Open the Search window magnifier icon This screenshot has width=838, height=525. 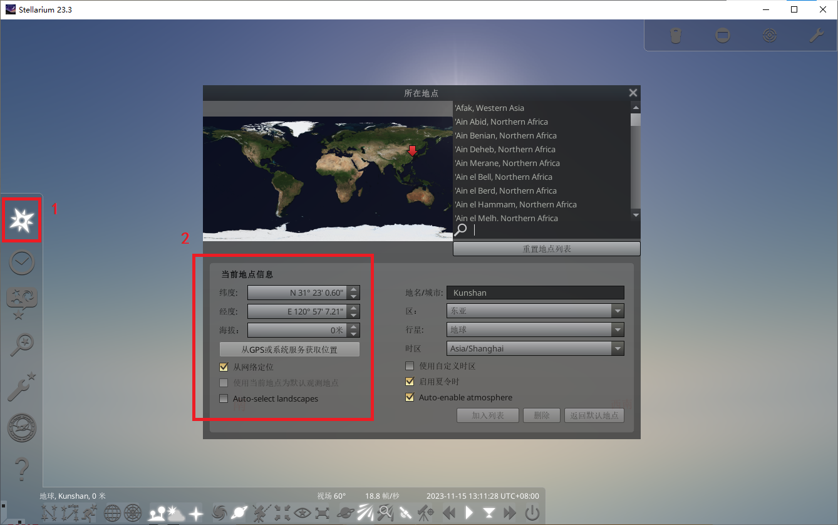tap(22, 345)
